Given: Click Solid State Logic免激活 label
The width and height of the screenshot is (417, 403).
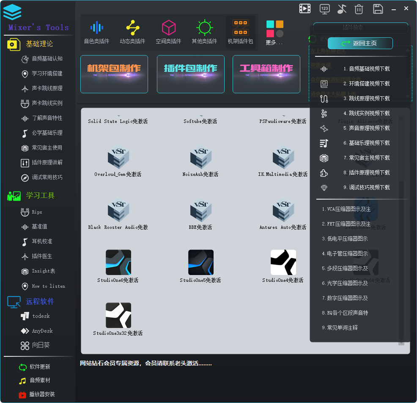Looking at the screenshot, I should point(118,121).
